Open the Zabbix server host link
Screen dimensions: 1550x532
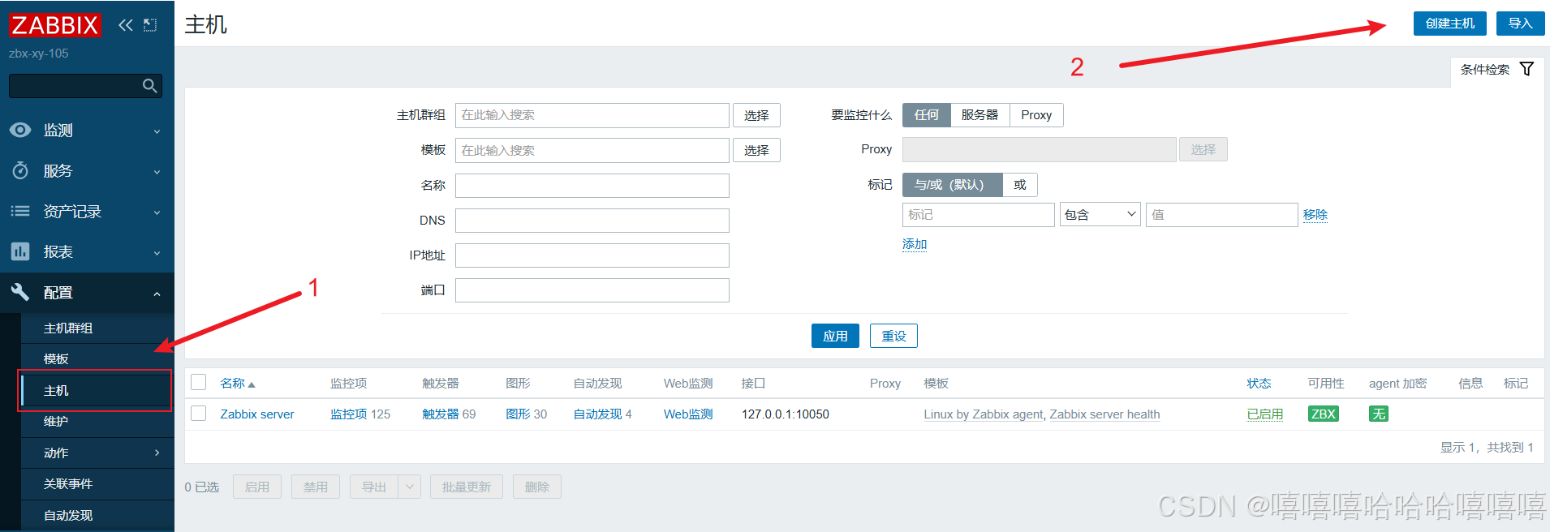pos(257,414)
